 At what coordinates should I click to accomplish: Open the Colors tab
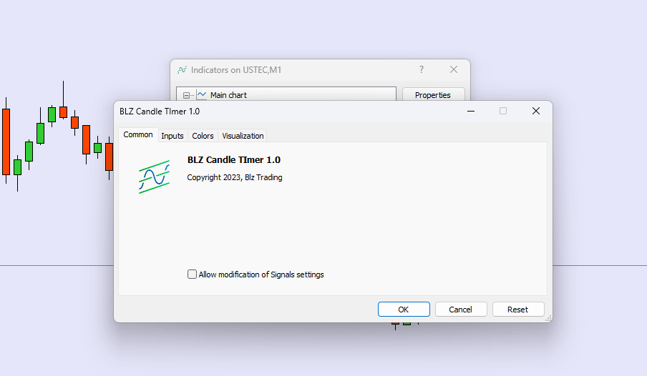(x=203, y=136)
